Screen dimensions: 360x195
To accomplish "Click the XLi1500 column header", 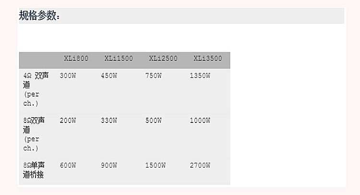I will (119, 59).
